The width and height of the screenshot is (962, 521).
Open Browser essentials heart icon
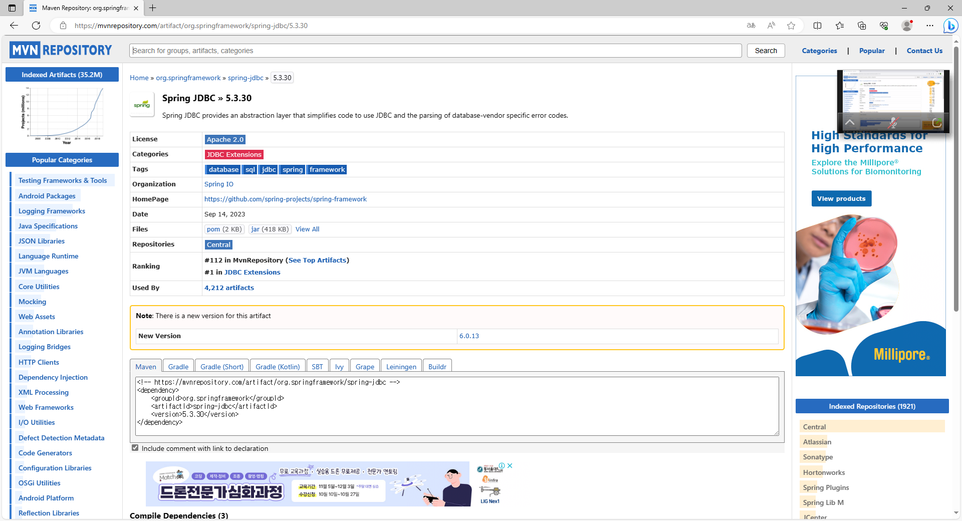coord(884,26)
